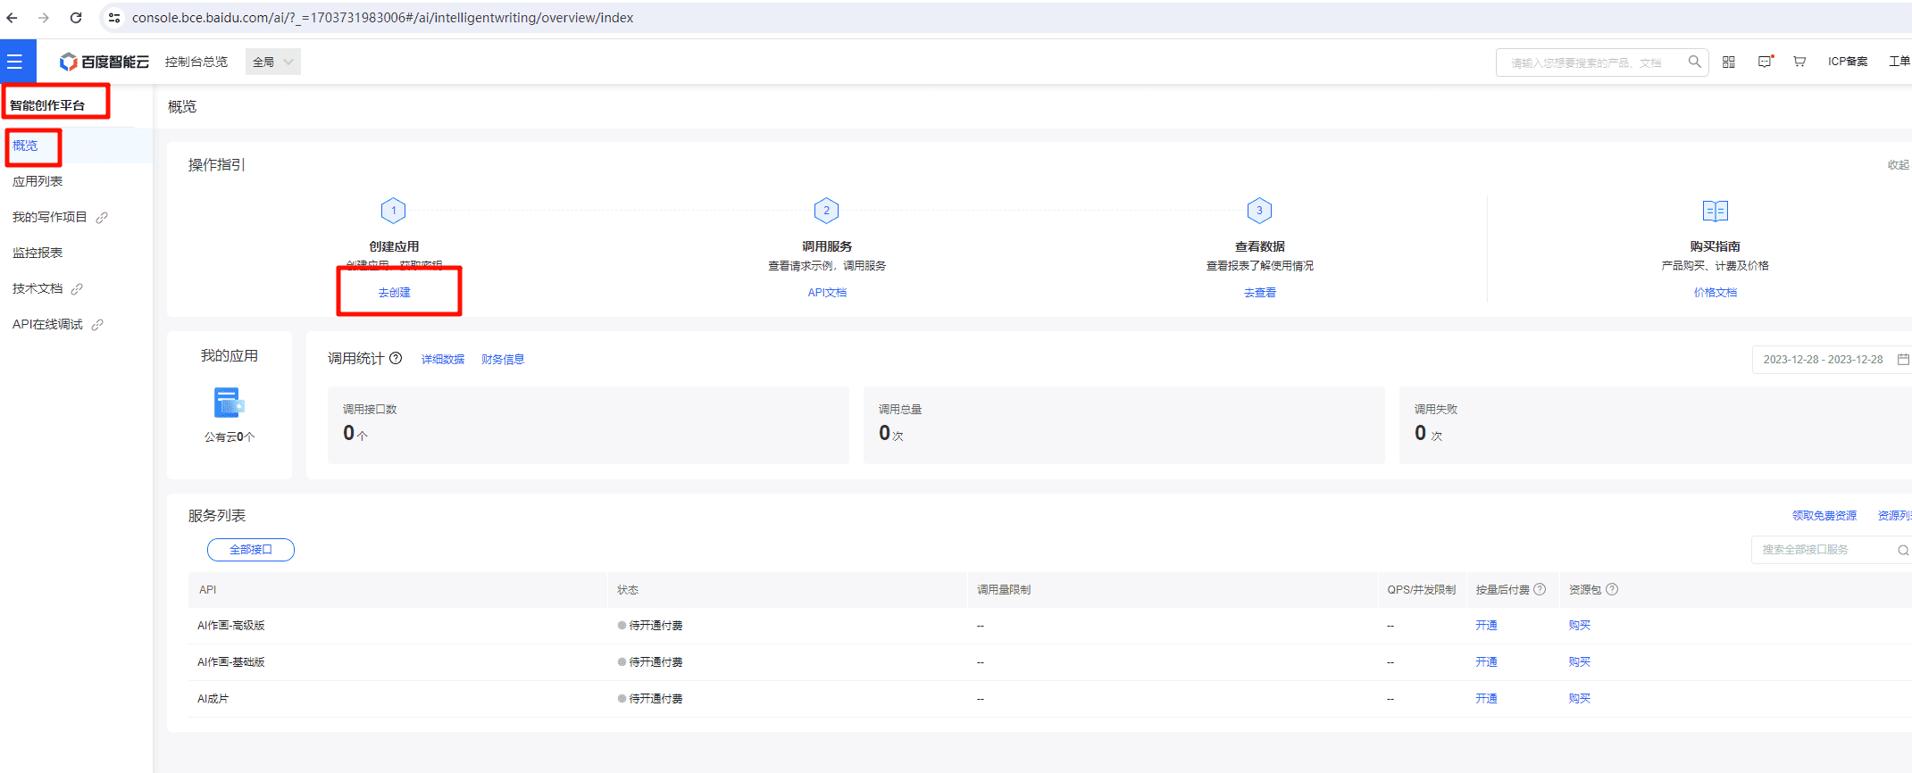This screenshot has height=773, width=1912.
Task: Click the 智能创作平台 sidebar title
Action: (x=47, y=105)
